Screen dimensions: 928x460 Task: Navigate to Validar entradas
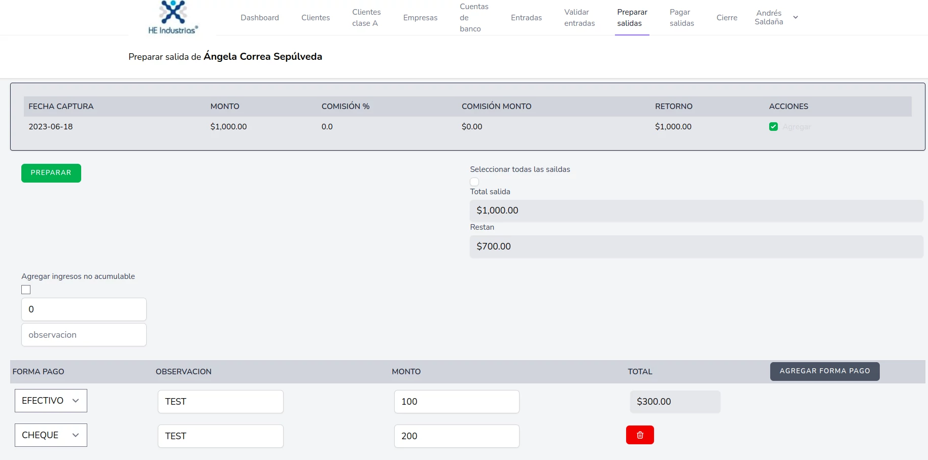(579, 18)
